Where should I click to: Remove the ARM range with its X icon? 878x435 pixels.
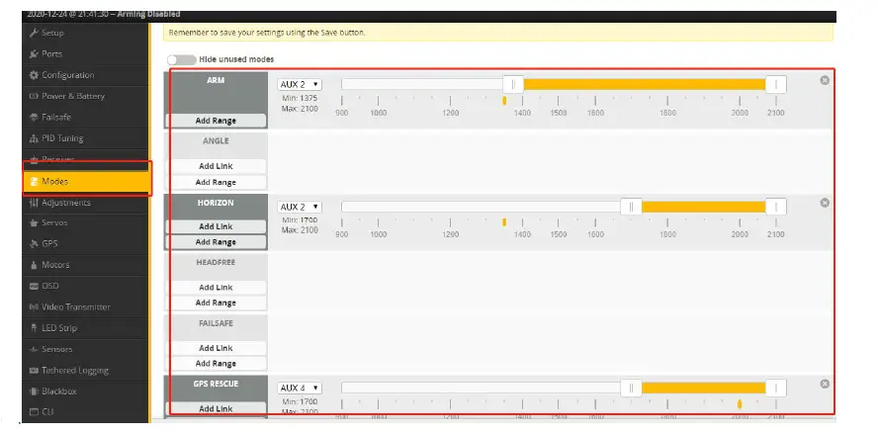point(825,80)
